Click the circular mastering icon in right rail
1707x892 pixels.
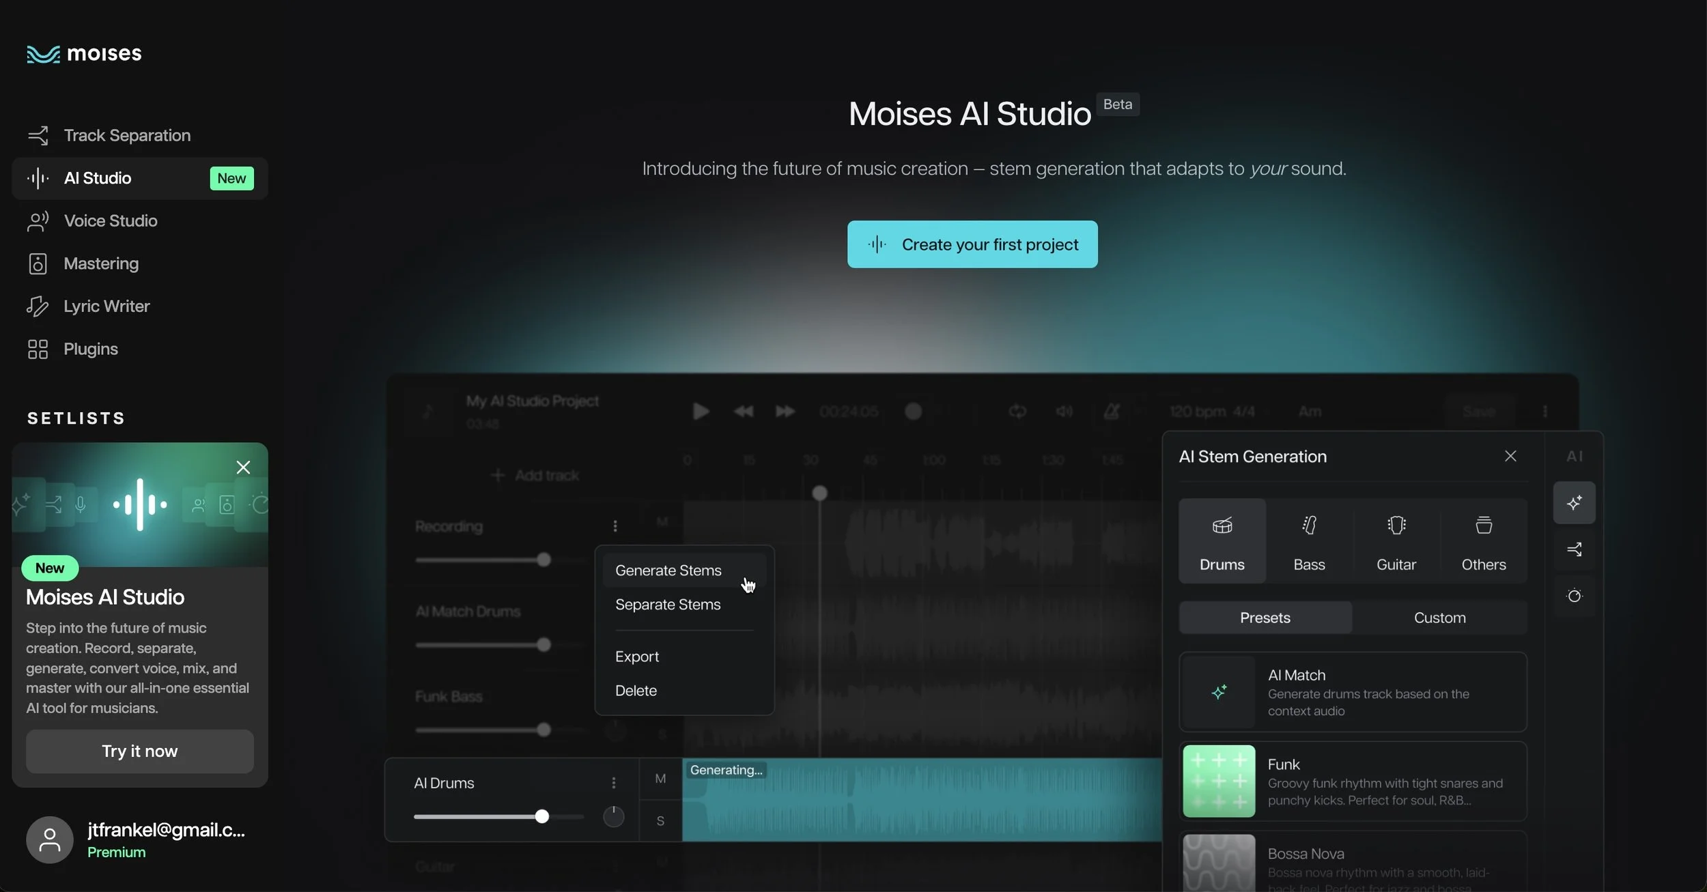click(x=1575, y=596)
